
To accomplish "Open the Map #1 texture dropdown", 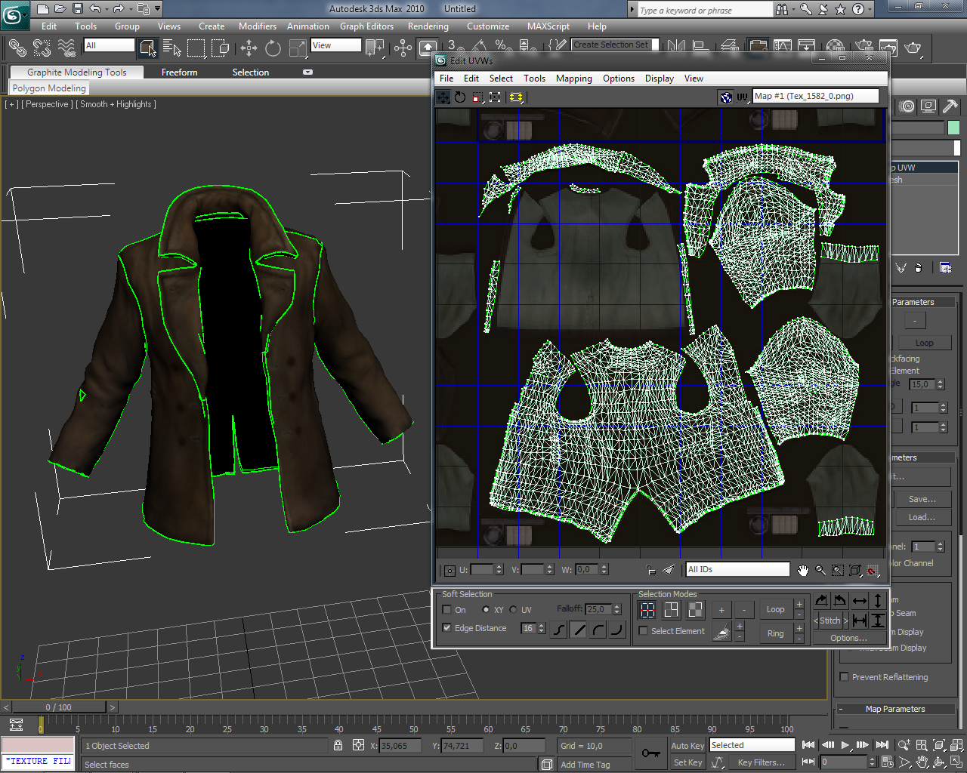I will point(814,97).
